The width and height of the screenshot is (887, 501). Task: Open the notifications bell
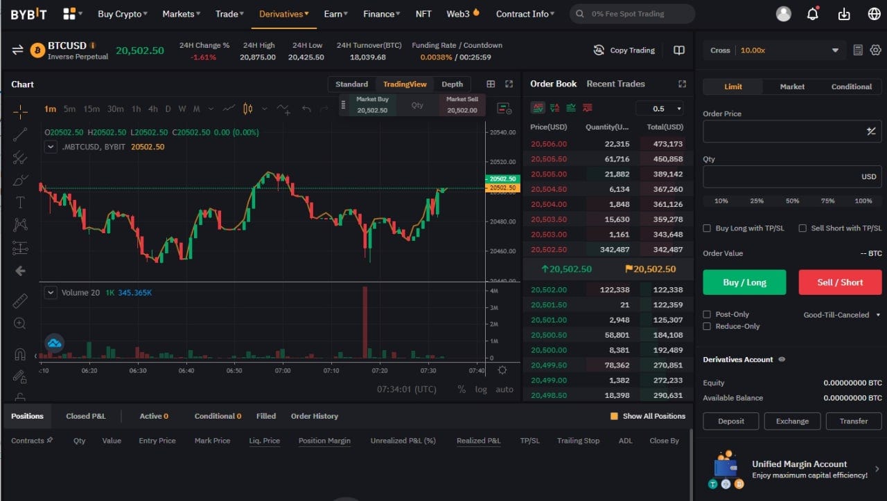click(813, 14)
